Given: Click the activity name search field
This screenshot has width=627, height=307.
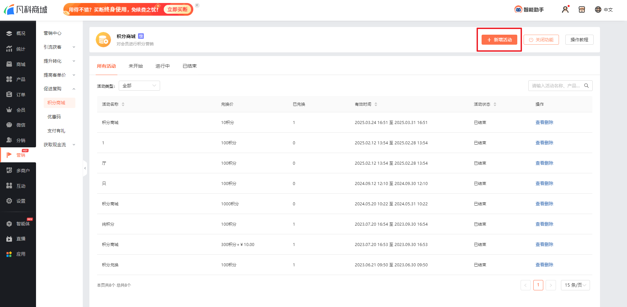Looking at the screenshot, I should pyautogui.click(x=555, y=86).
